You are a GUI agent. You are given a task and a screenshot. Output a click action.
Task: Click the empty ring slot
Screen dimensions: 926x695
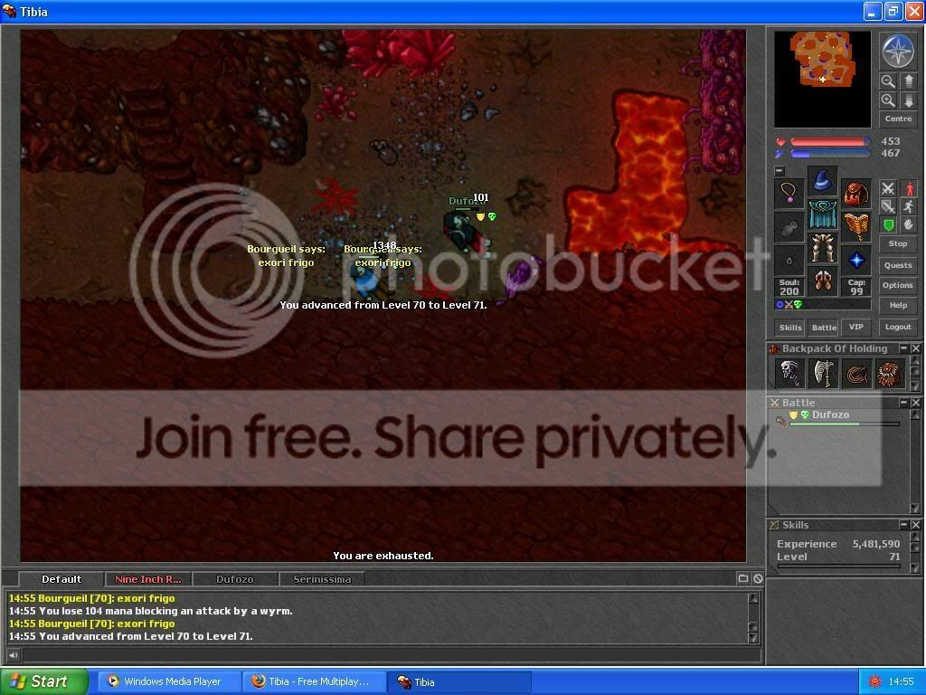pyautogui.click(x=789, y=260)
